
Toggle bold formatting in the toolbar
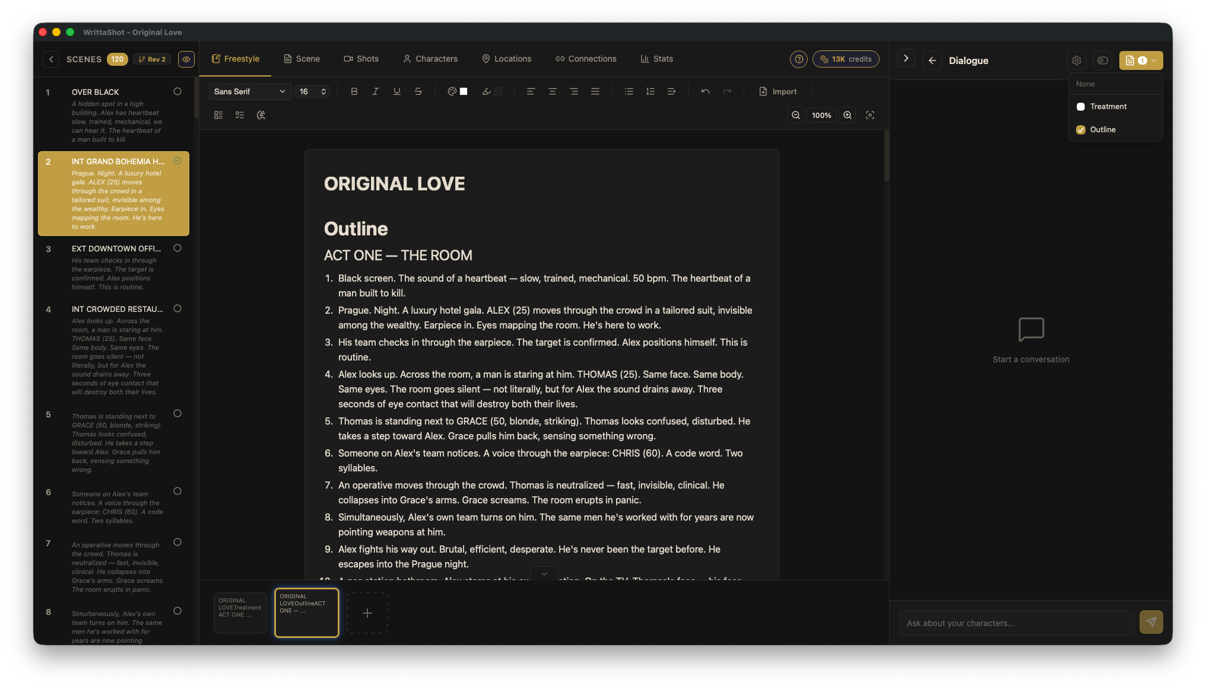[x=354, y=91]
